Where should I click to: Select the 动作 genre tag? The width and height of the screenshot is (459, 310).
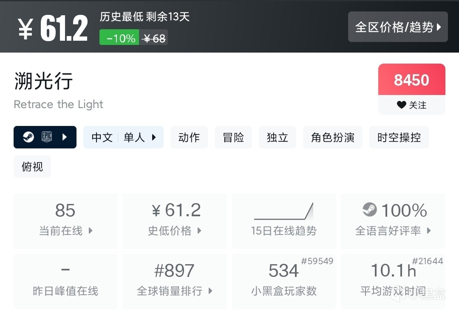point(189,137)
